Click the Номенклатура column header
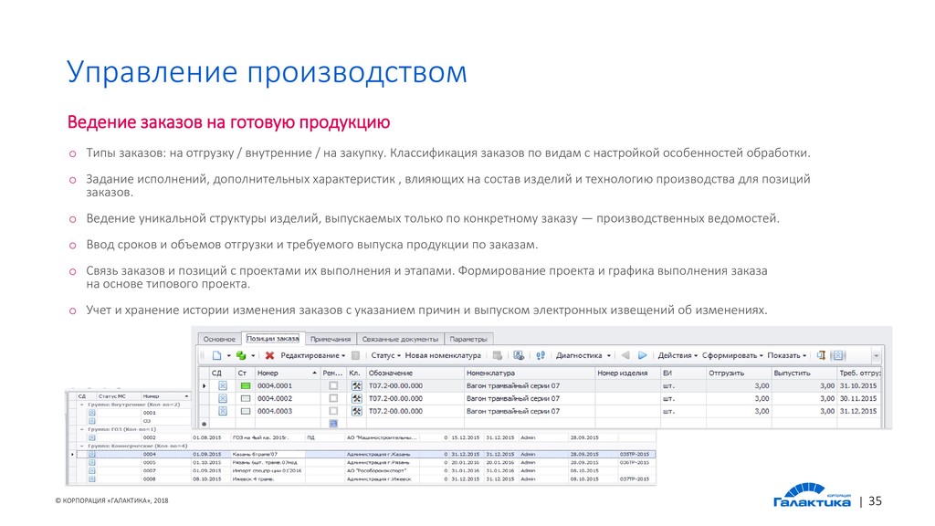Screen dimensions: 935x526 530,373
